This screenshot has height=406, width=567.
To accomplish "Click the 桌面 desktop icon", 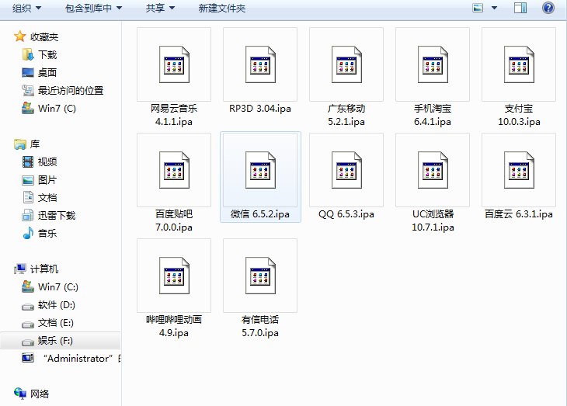I will (28, 73).
